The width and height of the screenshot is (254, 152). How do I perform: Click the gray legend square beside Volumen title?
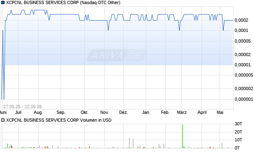coord(3,120)
